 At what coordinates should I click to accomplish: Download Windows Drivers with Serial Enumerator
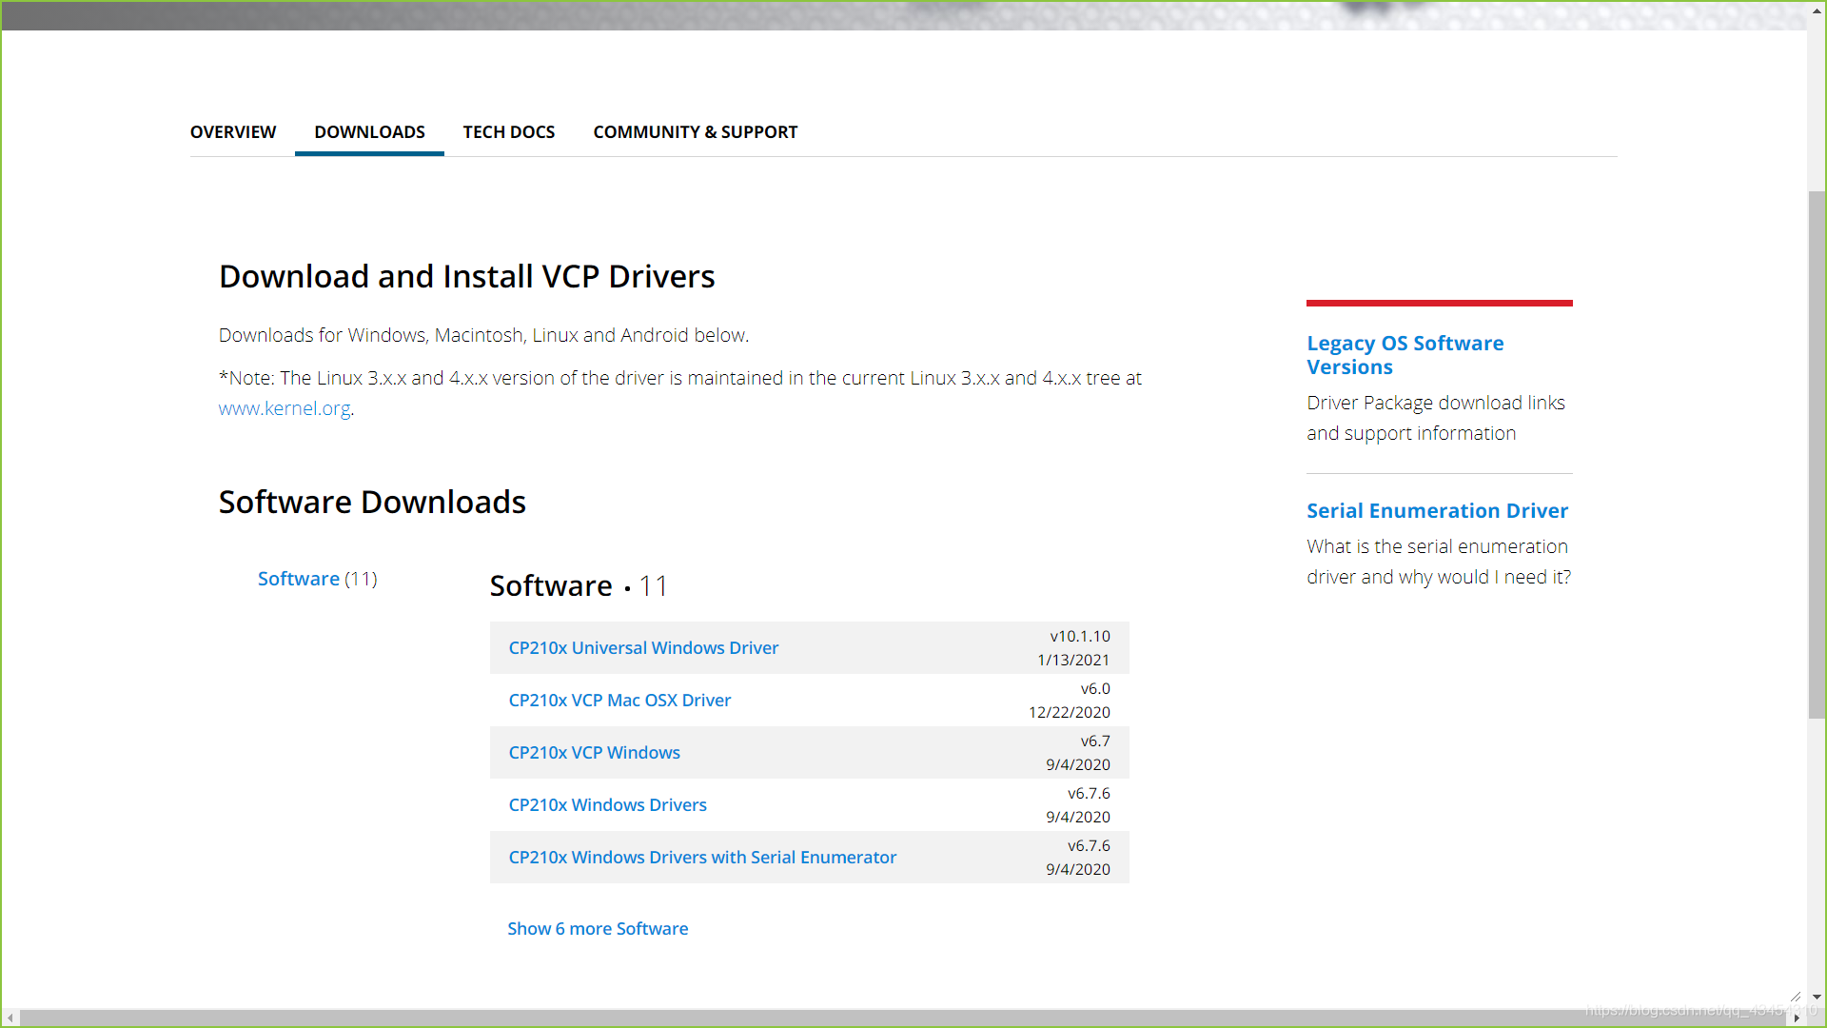(702, 858)
